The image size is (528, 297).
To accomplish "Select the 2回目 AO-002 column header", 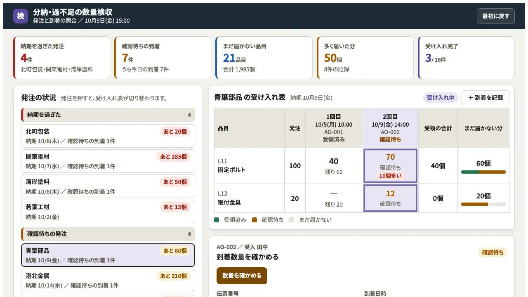I will point(390,128).
